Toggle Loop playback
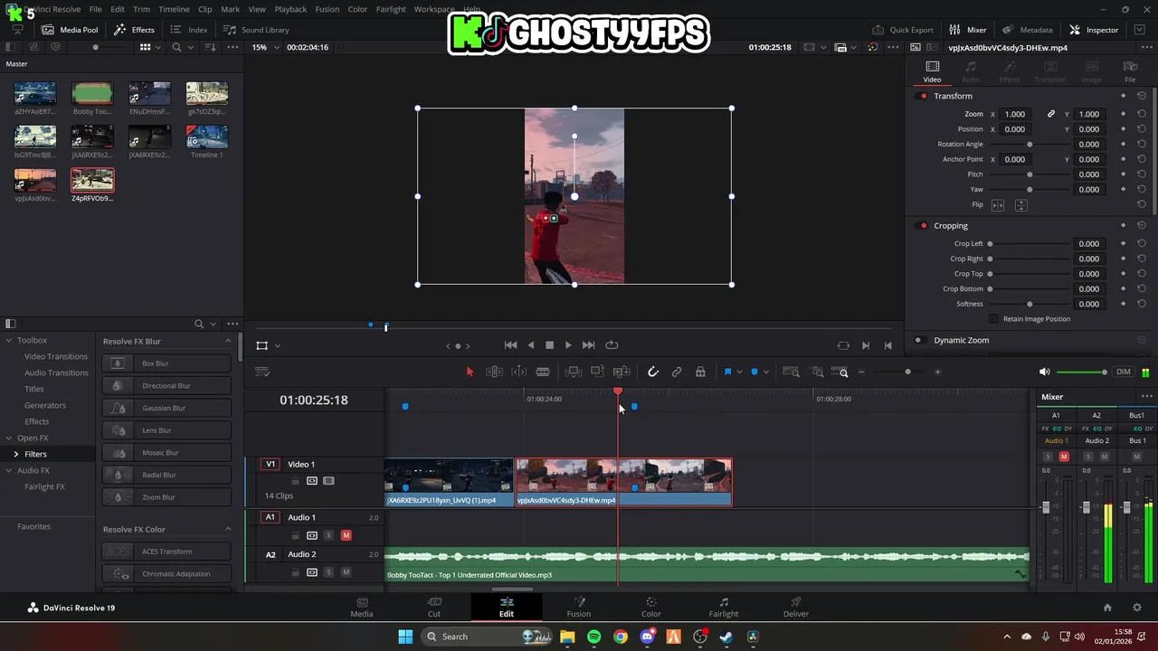The image size is (1158, 651). pos(612,344)
